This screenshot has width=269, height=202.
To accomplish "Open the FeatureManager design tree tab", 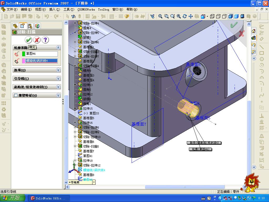I will pos(15,26).
